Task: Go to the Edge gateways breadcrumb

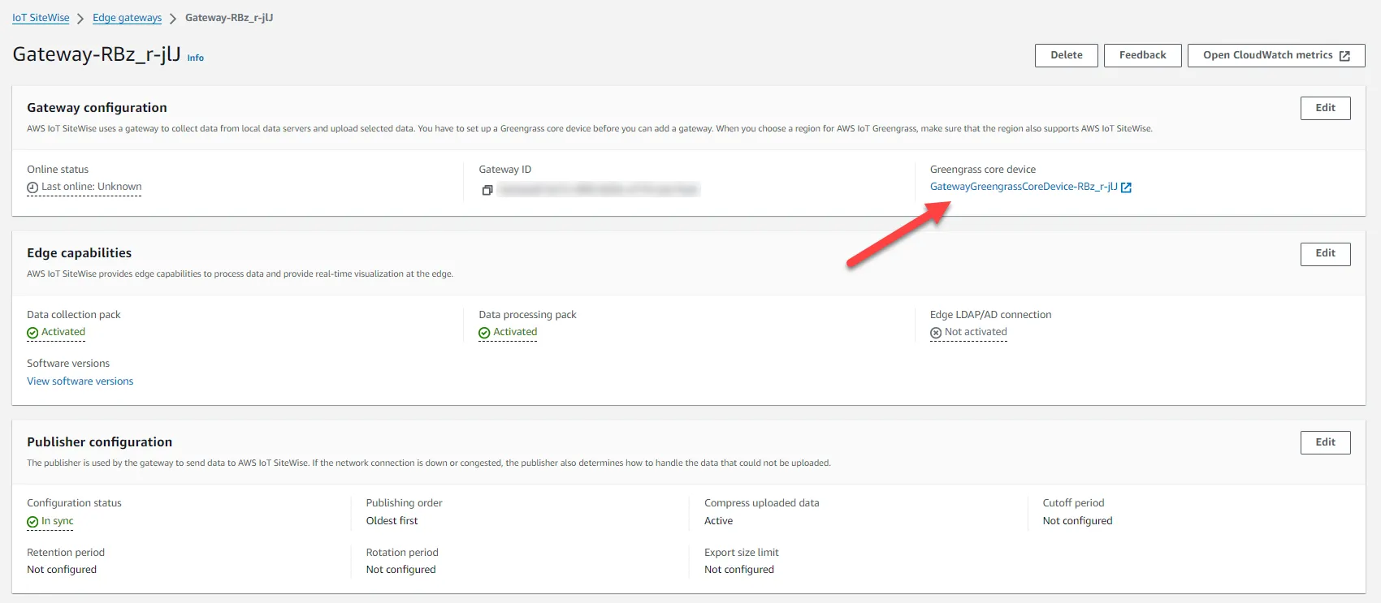Action: click(x=127, y=18)
